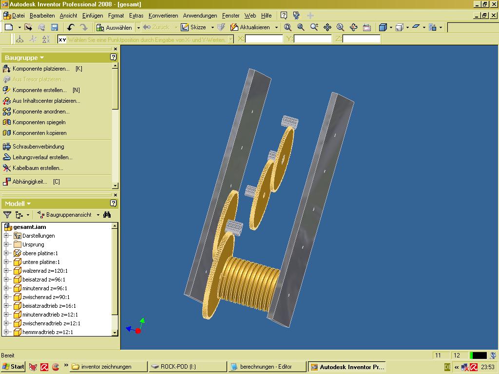499x374 pixels.
Task: Open the Baugruppenansicht dropdown
Action: [98, 215]
